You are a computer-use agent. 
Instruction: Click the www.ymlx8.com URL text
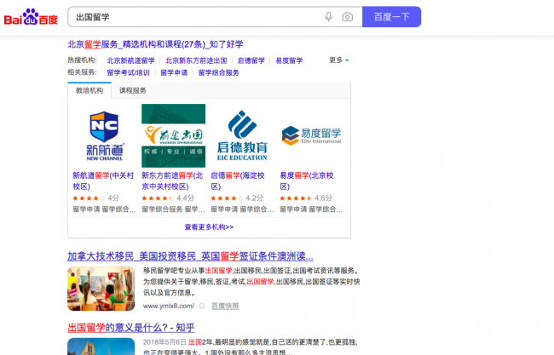pos(169,306)
